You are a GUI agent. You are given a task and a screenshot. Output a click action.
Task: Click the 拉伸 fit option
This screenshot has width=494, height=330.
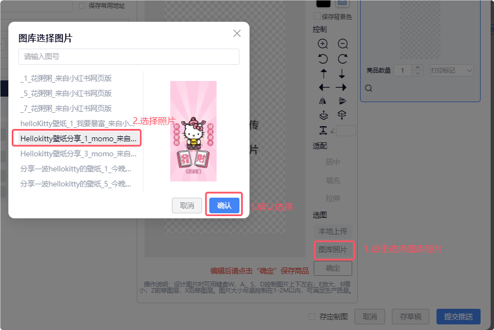(x=333, y=198)
